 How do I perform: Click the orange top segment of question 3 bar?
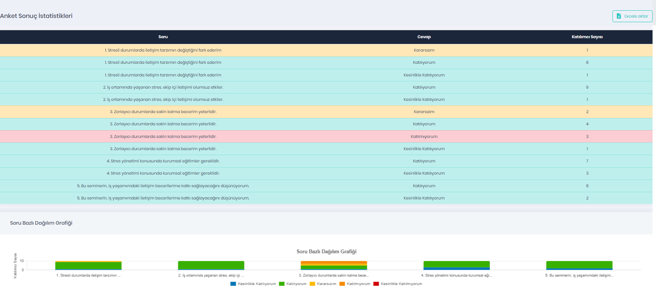pyautogui.click(x=334, y=262)
